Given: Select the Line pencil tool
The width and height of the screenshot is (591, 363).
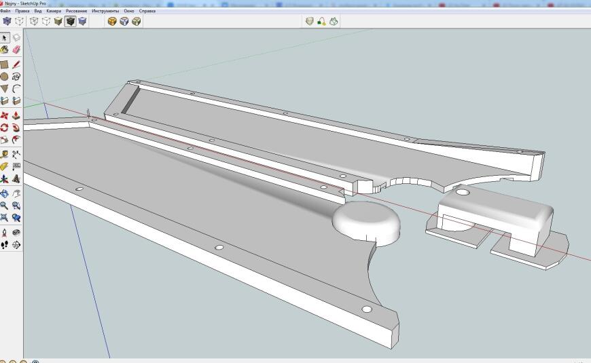Looking at the screenshot, I should pyautogui.click(x=16, y=64).
